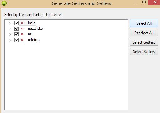Expand the imie tree node
Viewport: 160px width, 113px height.
coord(10,23)
